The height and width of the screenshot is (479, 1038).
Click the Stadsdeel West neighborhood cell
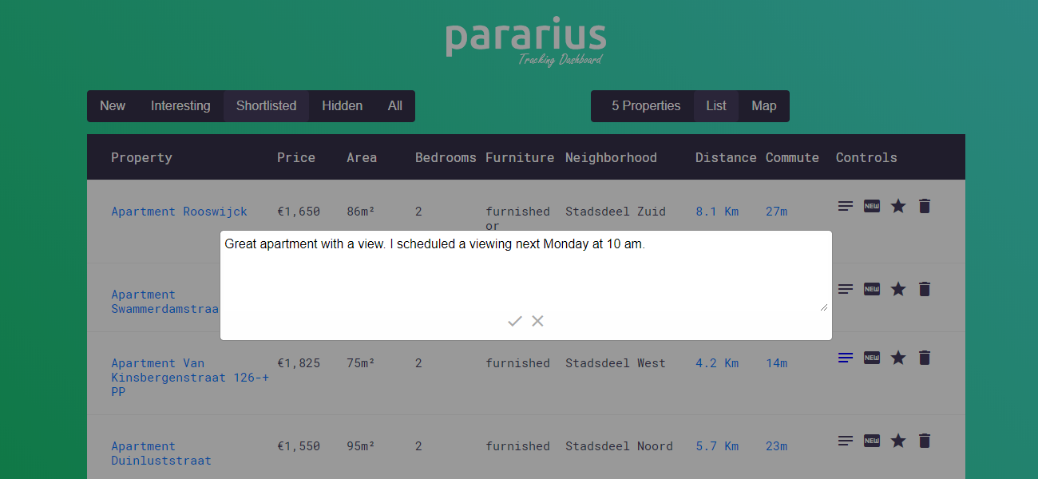click(x=616, y=363)
